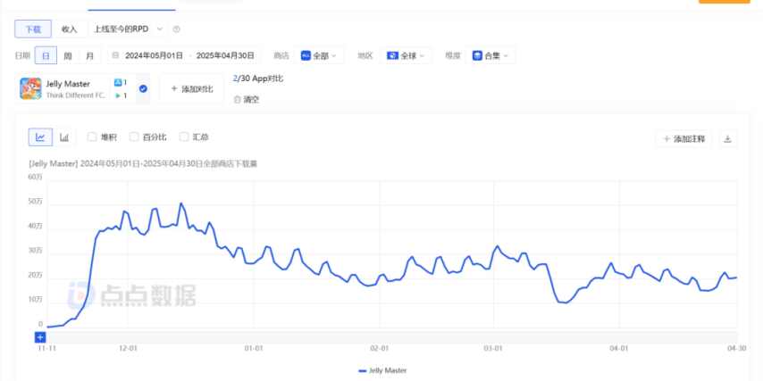This screenshot has width=763, height=381.
Task: Select the 日 granularity
Action: (46, 55)
